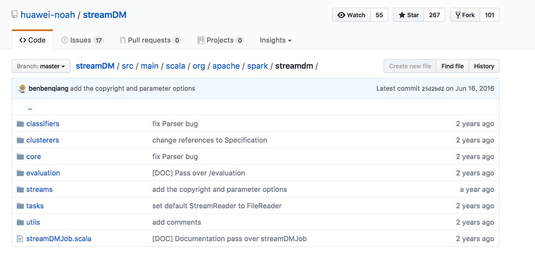This screenshot has height=268, width=535.
Task: Open the classifiers directory link
Action: click(x=43, y=124)
